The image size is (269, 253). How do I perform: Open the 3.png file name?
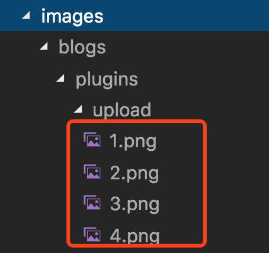[134, 205]
